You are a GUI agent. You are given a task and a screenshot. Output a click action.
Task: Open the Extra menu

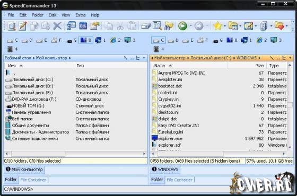click(80, 15)
